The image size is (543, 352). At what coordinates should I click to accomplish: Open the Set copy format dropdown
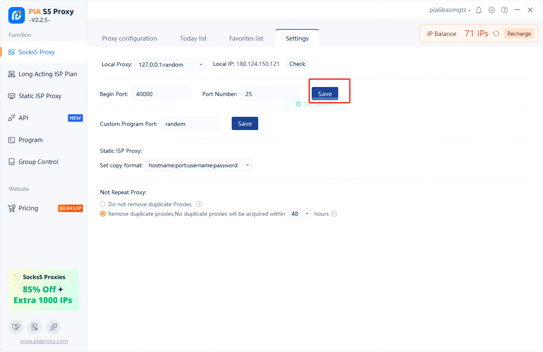tap(198, 165)
